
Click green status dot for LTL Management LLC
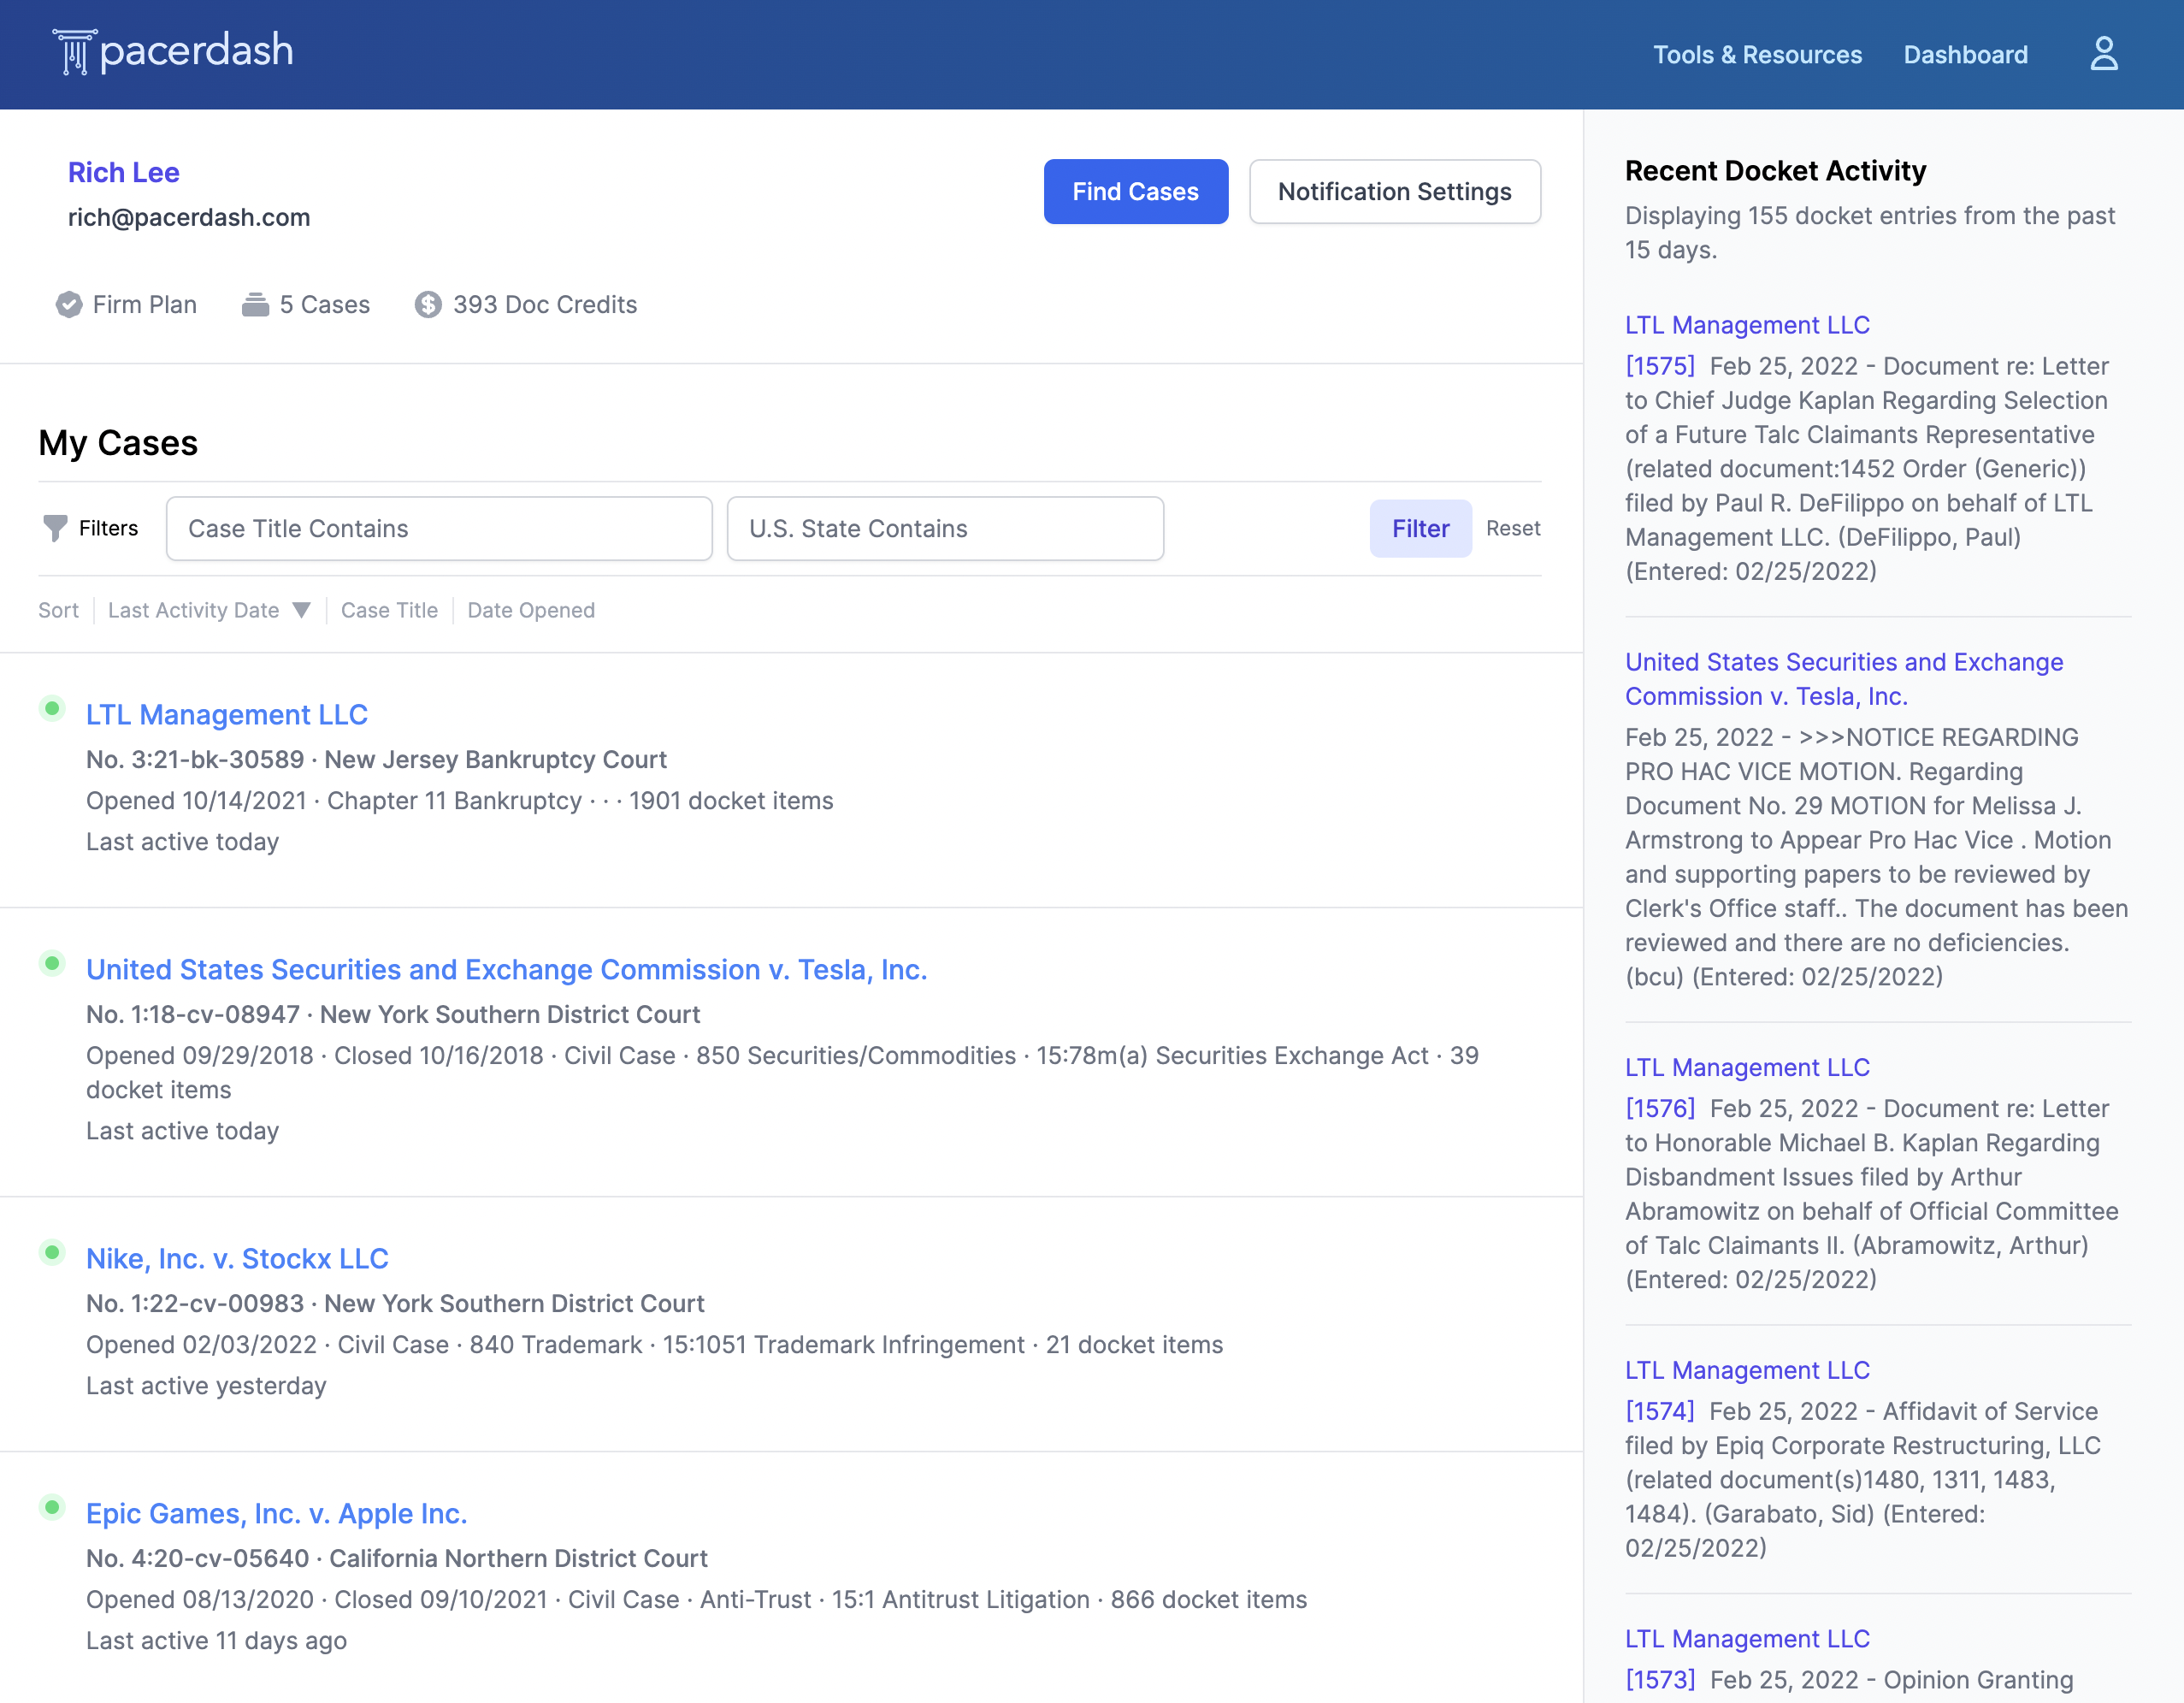click(x=52, y=708)
